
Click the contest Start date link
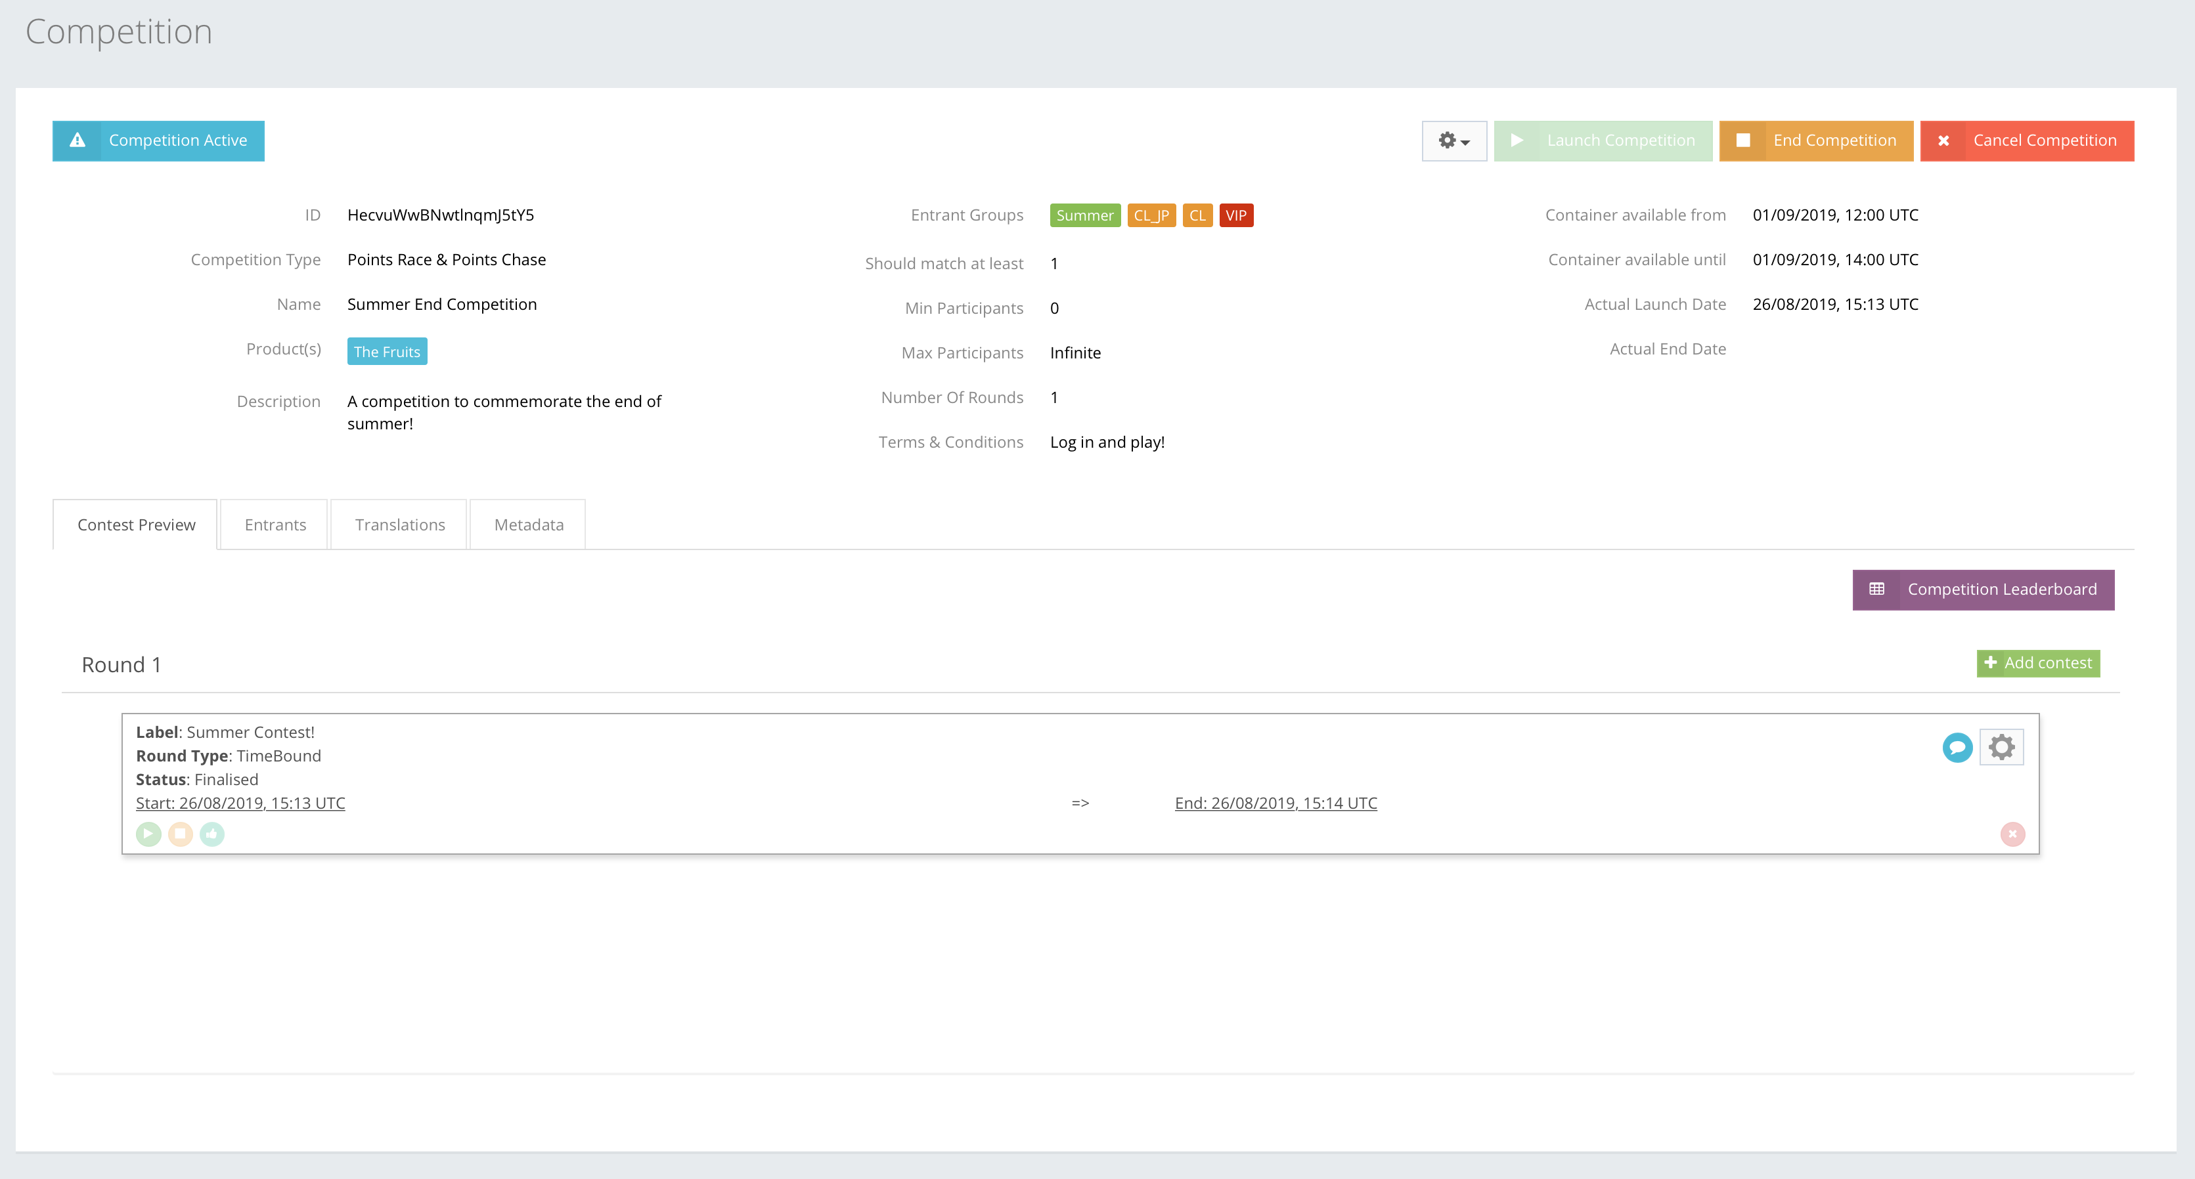click(240, 804)
